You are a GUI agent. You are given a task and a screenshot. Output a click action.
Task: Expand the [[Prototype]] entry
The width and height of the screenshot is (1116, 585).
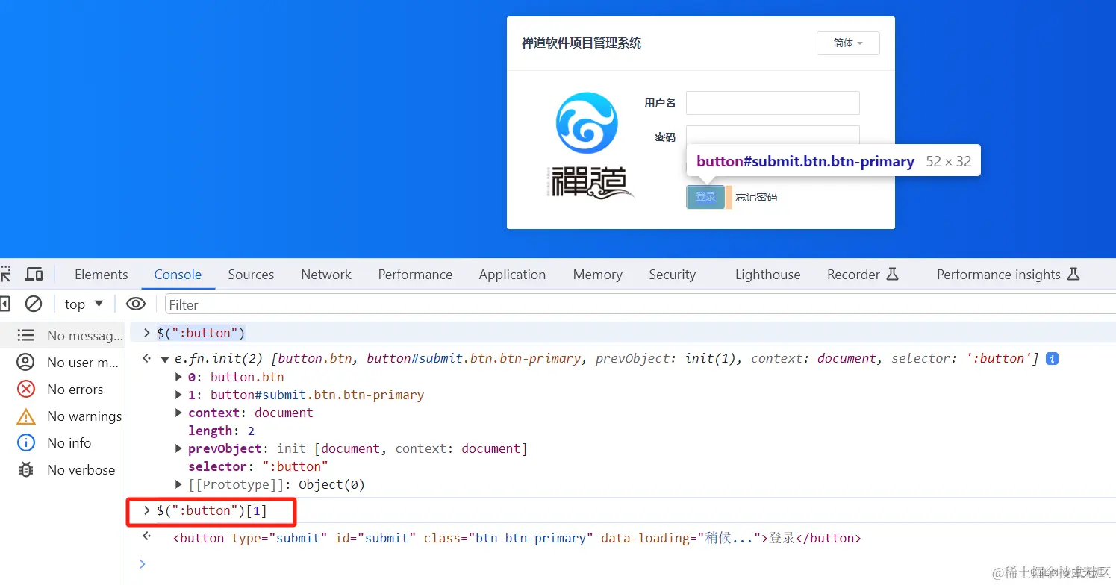(x=178, y=484)
